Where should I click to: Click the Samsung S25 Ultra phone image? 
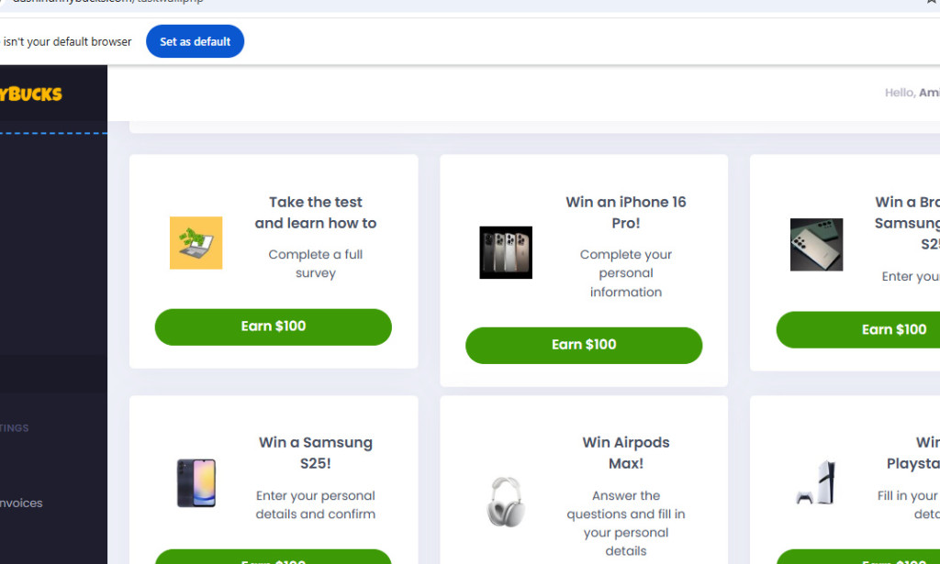(816, 245)
